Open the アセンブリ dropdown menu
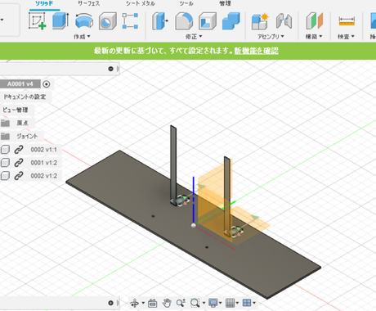Image resolution: width=376 pixels, height=311 pixels. tap(271, 36)
